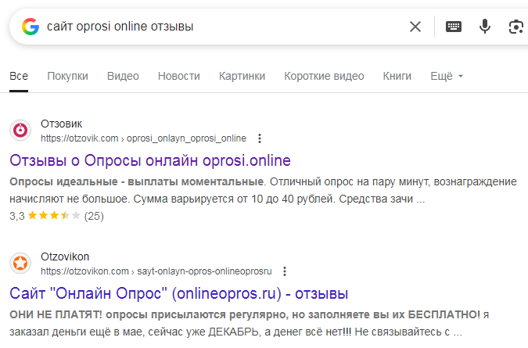528x348 pixels.
Task: Click the Отзовик source name text
Action: pos(61,124)
